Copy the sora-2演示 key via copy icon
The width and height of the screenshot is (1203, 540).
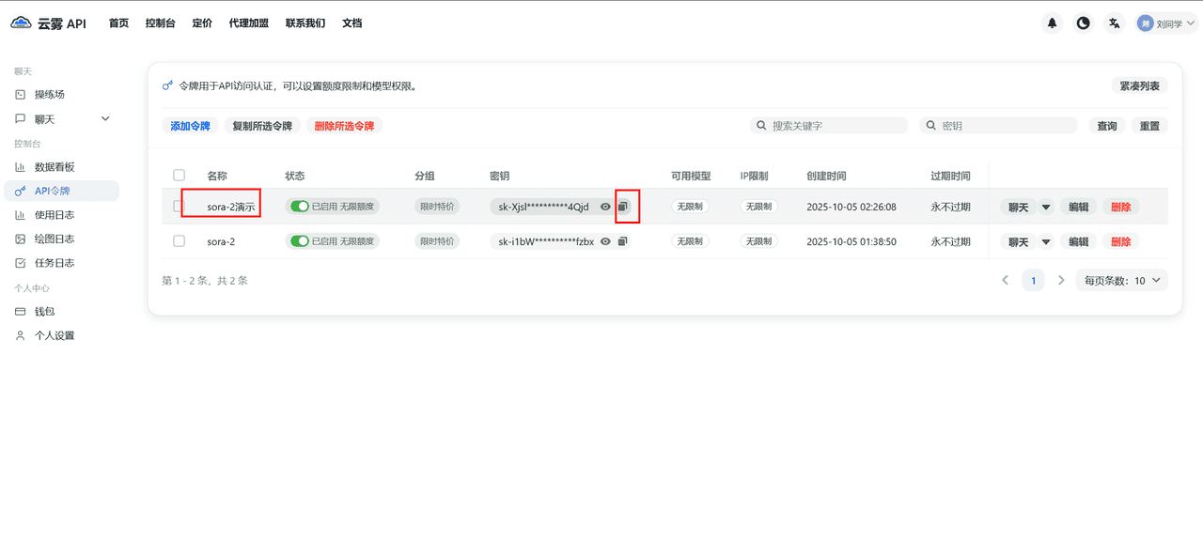coord(622,207)
